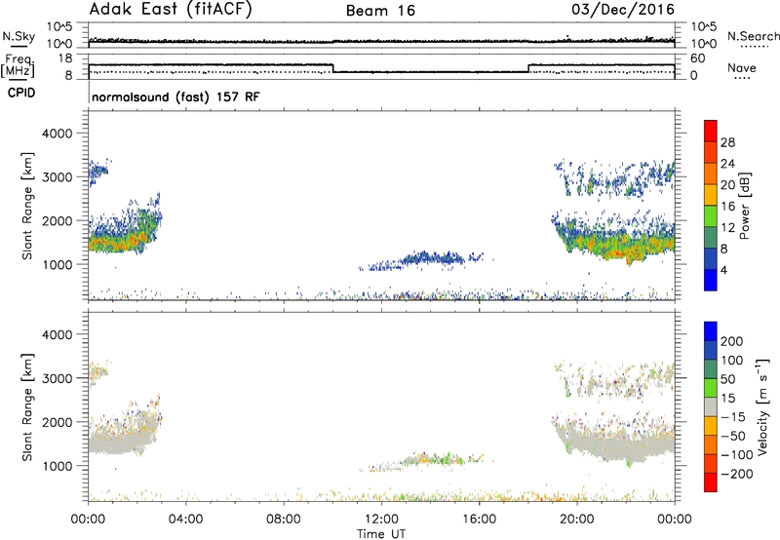Click the "12" value on Power scale
The height and width of the screenshot is (540, 780).
coord(727,228)
